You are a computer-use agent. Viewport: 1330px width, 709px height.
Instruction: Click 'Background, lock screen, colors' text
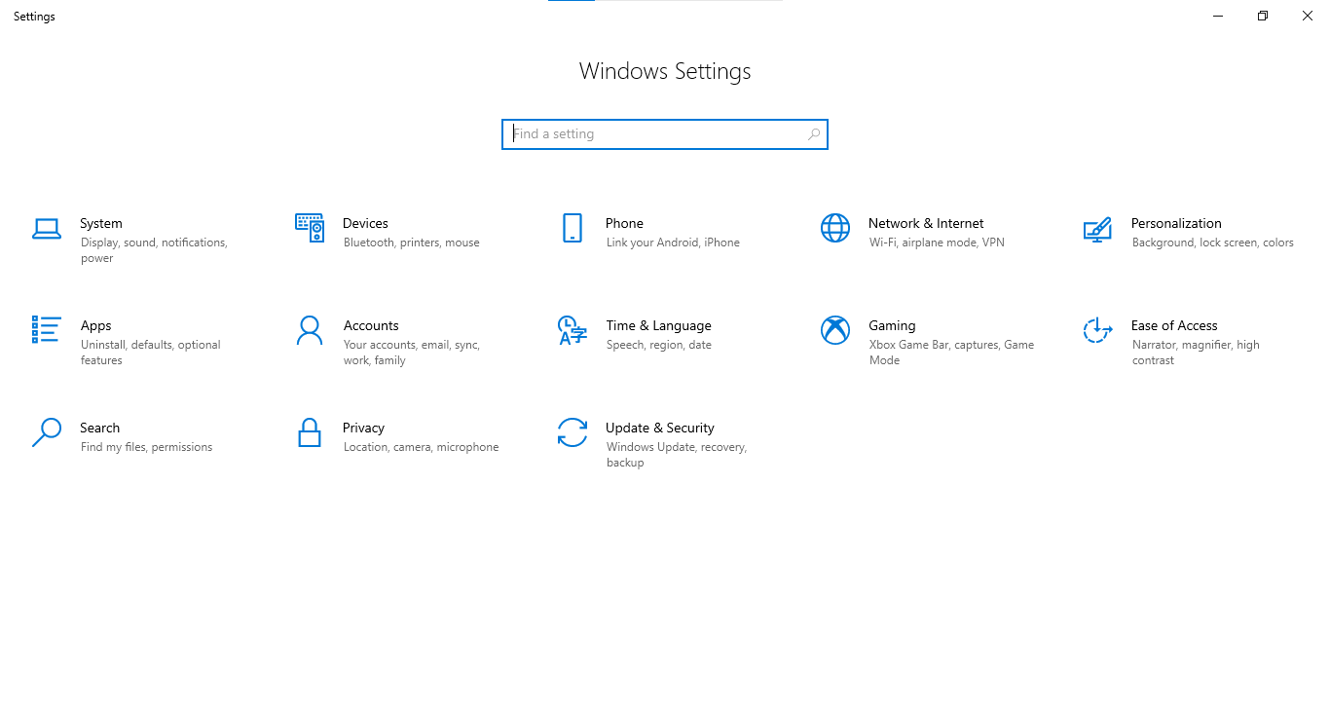point(1213,243)
